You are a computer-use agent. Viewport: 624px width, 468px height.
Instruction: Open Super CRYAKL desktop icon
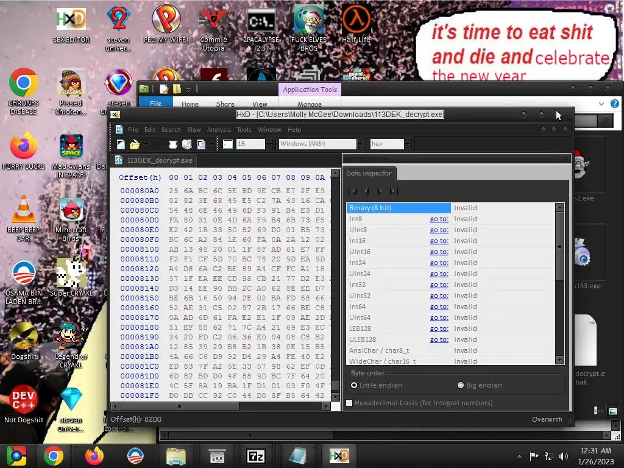tap(71, 277)
